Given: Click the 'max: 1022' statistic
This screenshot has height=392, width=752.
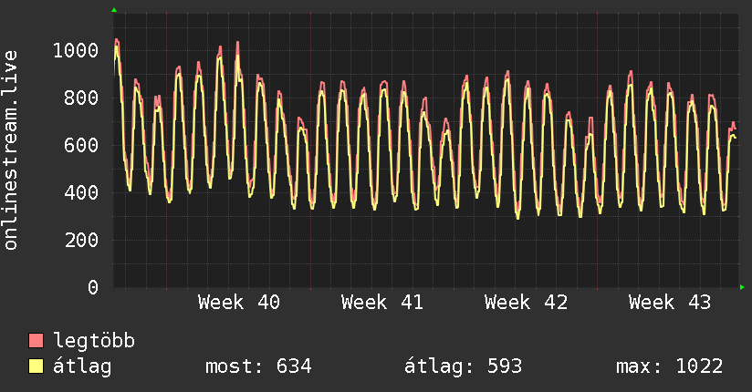Looking at the screenshot, I should 670,366.
